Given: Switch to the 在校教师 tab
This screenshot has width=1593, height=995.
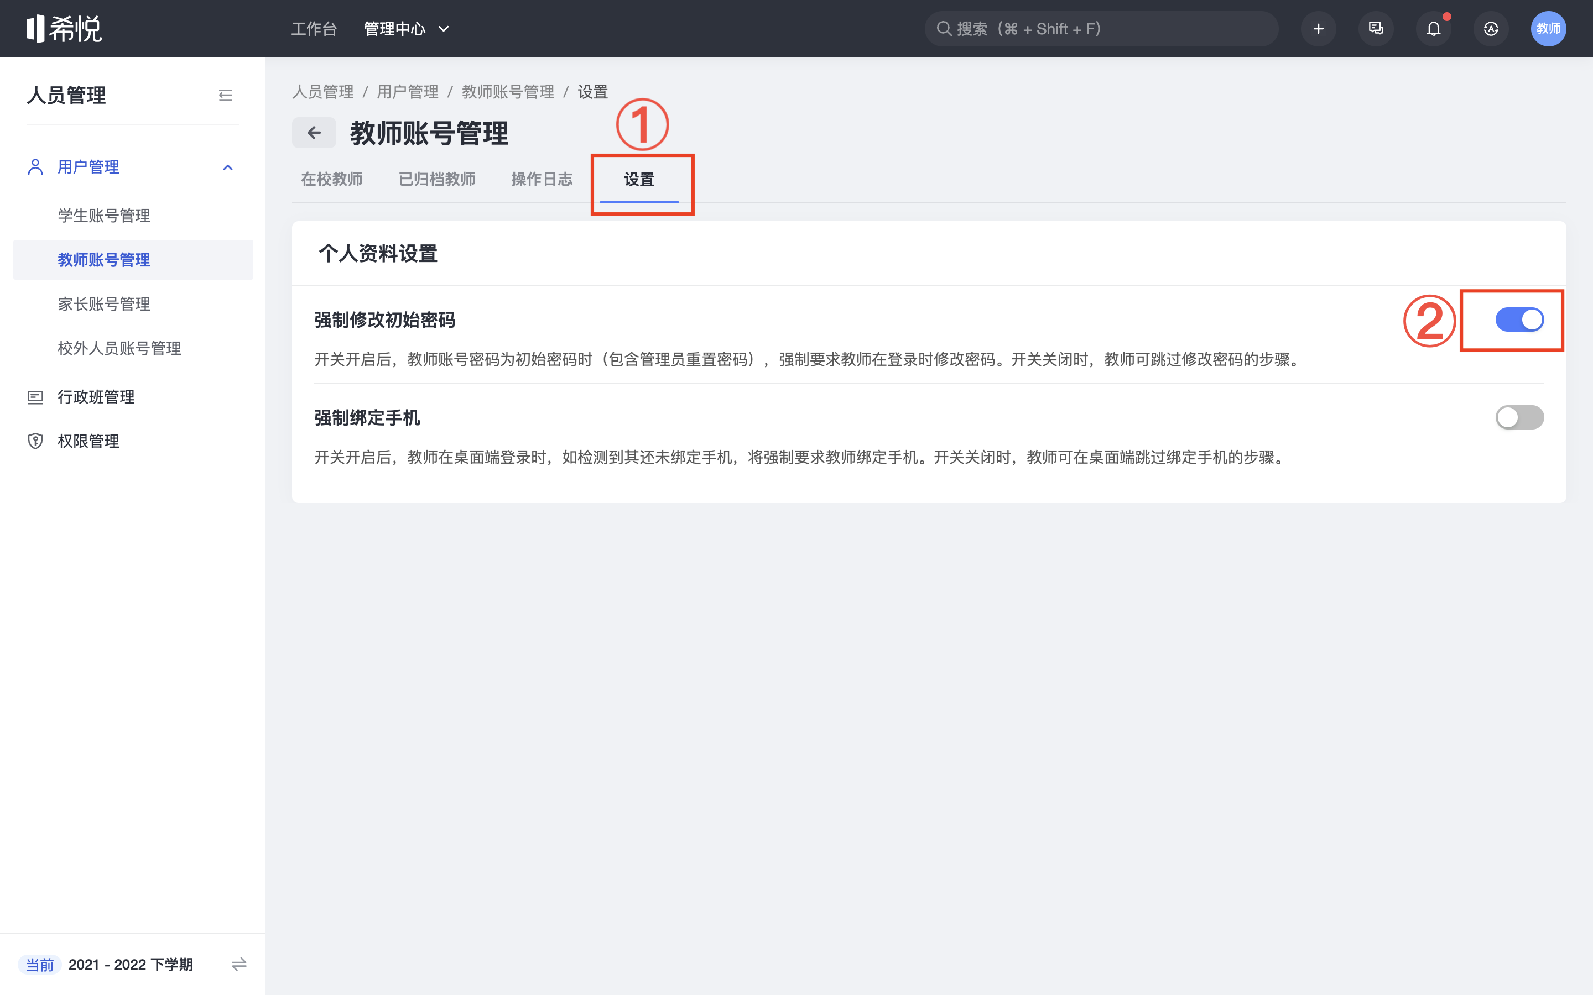Looking at the screenshot, I should point(332,179).
